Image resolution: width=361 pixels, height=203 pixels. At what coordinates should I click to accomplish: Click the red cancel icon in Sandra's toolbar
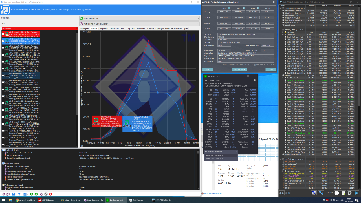[50, 194]
